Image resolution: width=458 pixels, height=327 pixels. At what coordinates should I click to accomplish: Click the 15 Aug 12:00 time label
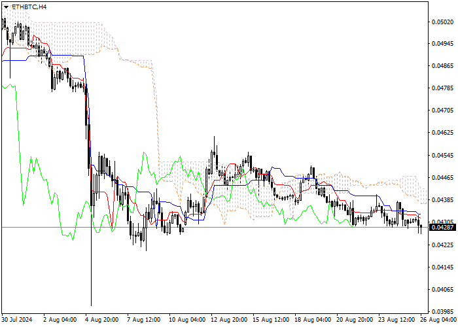tap(271, 320)
